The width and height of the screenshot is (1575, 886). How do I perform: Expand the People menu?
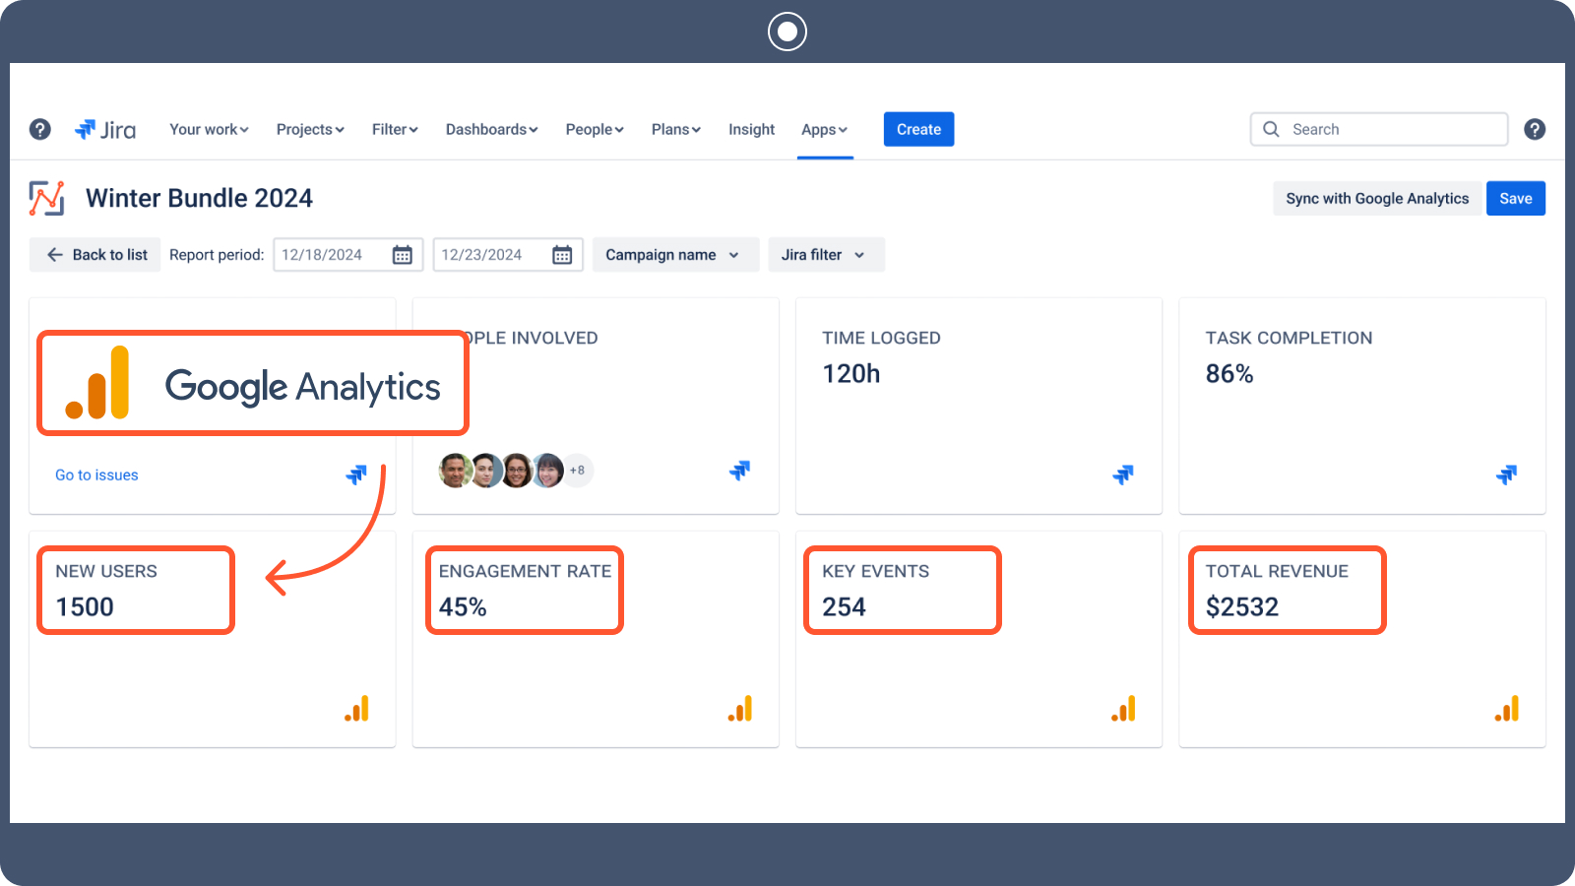click(595, 129)
